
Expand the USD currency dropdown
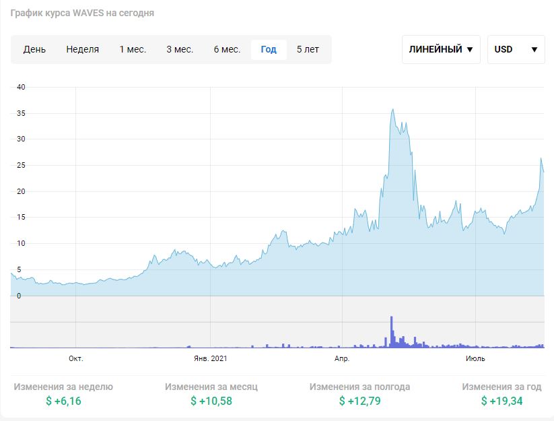pyautogui.click(x=516, y=49)
